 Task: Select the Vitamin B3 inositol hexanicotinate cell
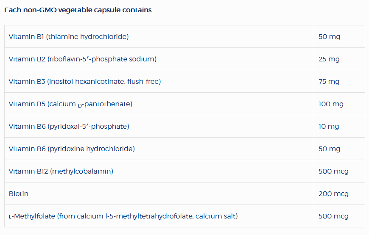pos(85,82)
